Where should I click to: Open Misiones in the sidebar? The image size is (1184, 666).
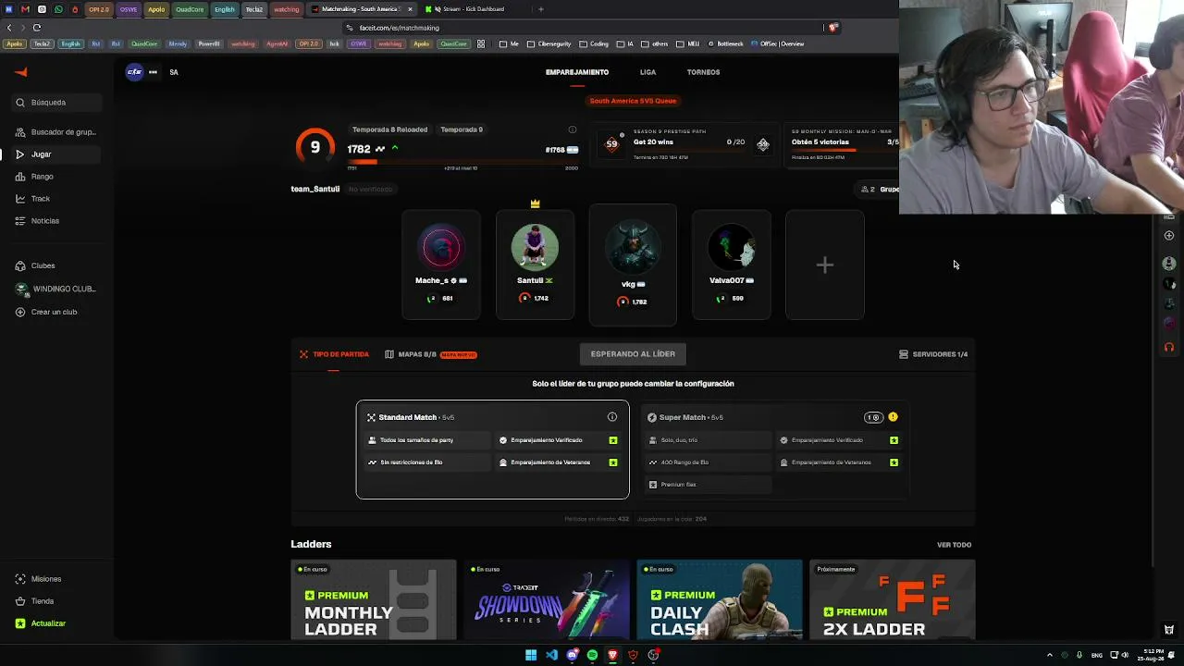point(55,579)
